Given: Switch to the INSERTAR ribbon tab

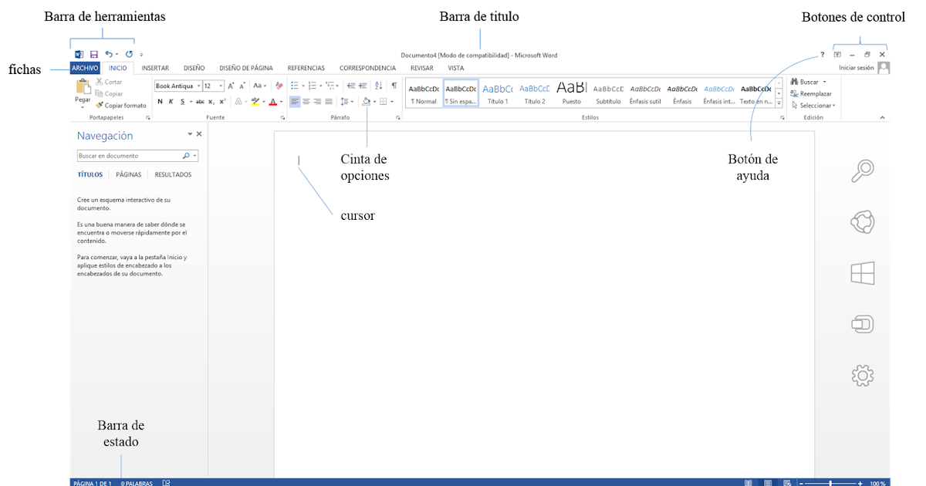Looking at the screenshot, I should [154, 68].
